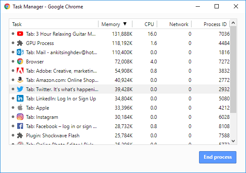Select the 'Tab: Apple' task name
Image resolution: width=246 pixels, height=173 pixels.
pyautogui.click(x=37, y=108)
